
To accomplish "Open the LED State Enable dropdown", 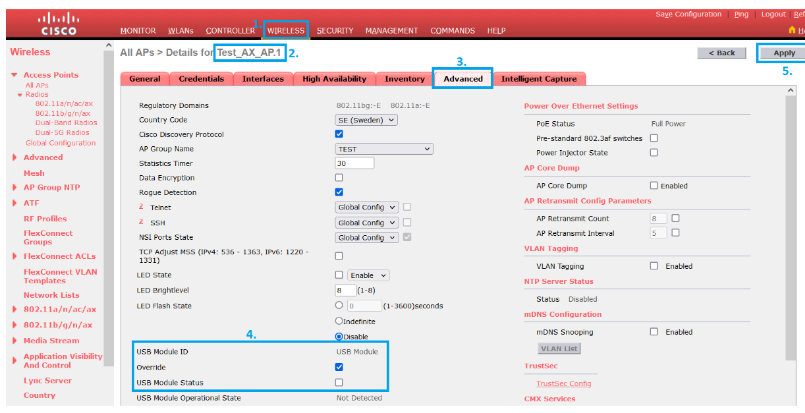I will (368, 275).
